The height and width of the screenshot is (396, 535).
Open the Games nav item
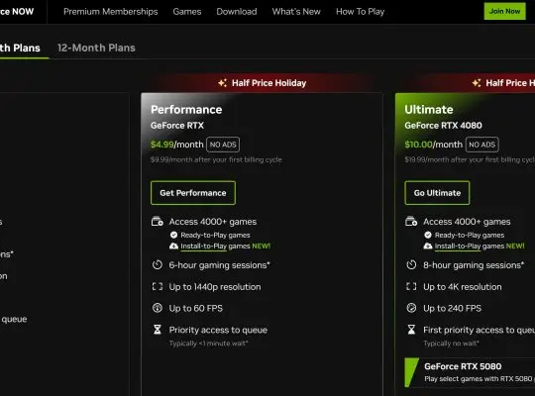pyautogui.click(x=187, y=12)
